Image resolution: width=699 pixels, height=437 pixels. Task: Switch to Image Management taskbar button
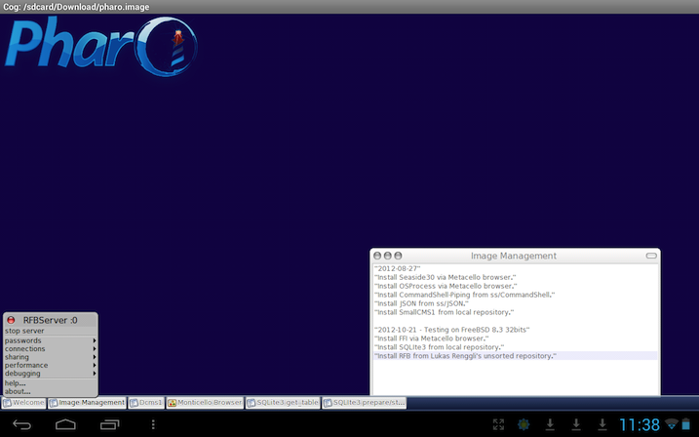pos(88,403)
